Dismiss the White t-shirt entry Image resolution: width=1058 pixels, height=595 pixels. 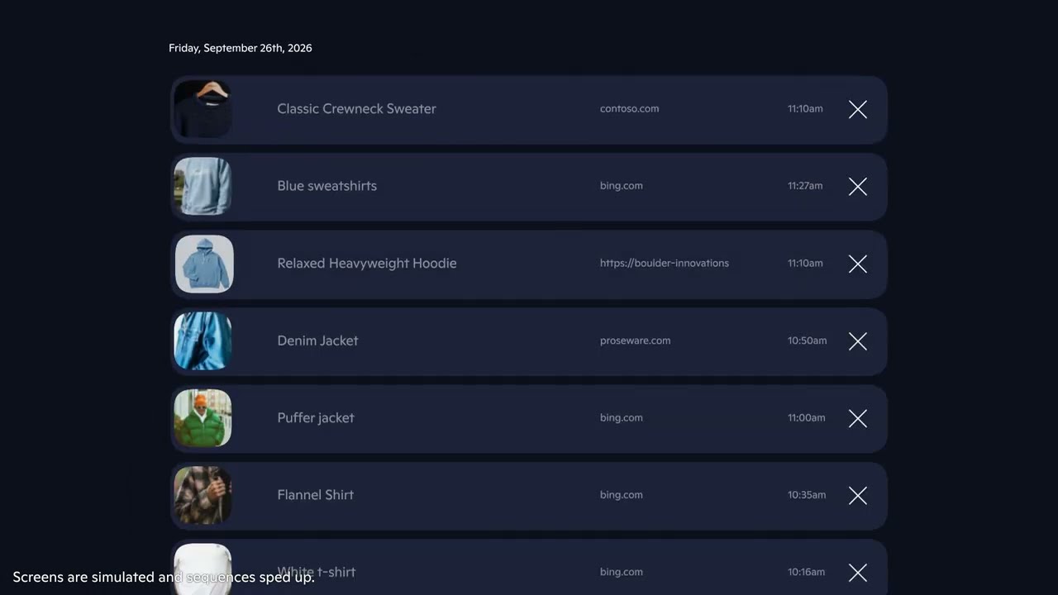click(857, 572)
